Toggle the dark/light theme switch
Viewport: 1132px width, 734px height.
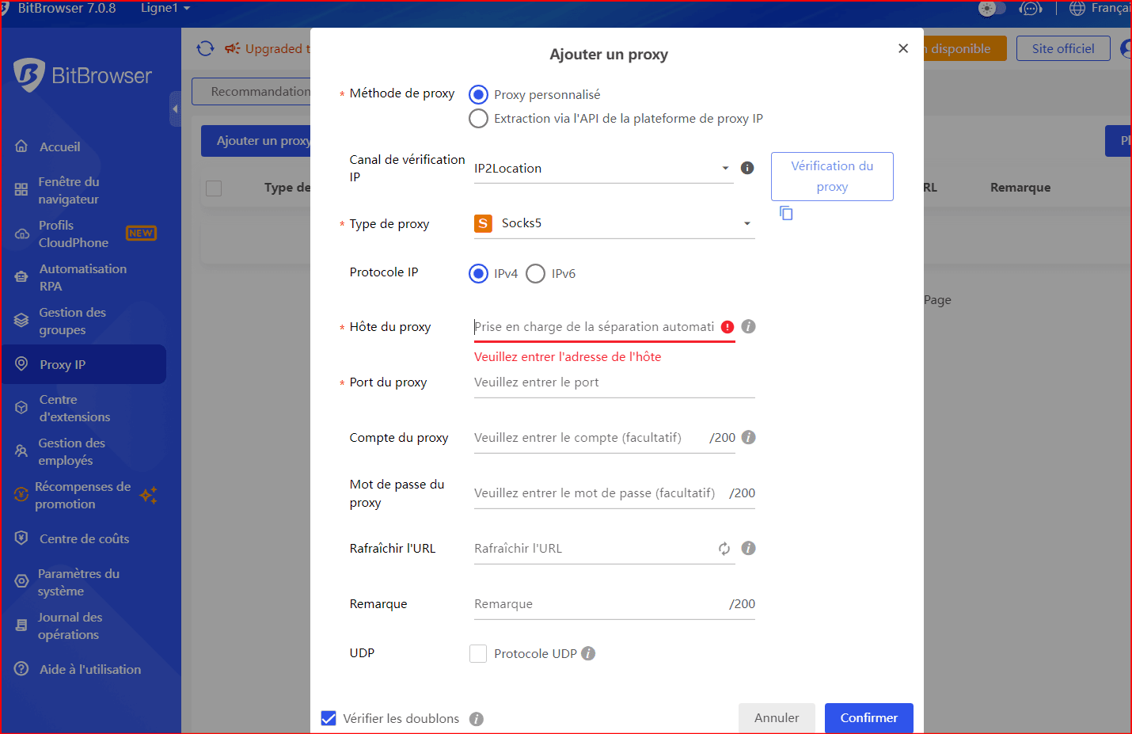(x=992, y=9)
